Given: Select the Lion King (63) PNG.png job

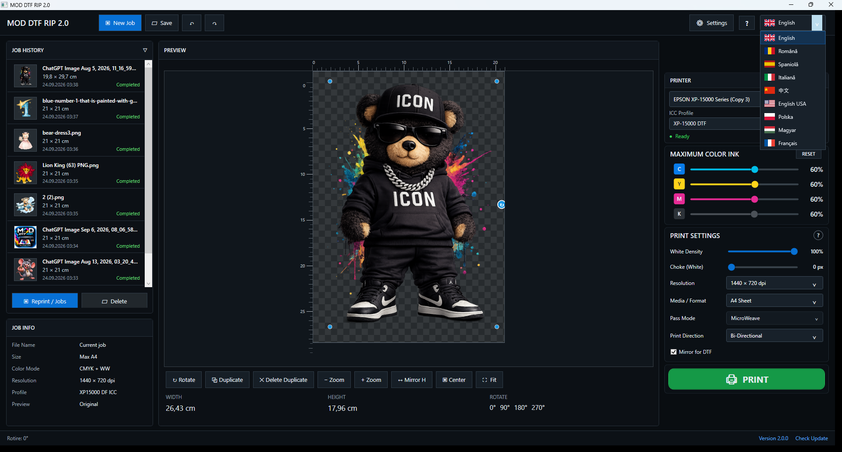Looking at the screenshot, I should (75, 173).
